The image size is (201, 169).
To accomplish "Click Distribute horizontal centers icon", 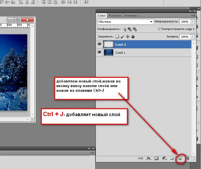I will coord(69,2).
